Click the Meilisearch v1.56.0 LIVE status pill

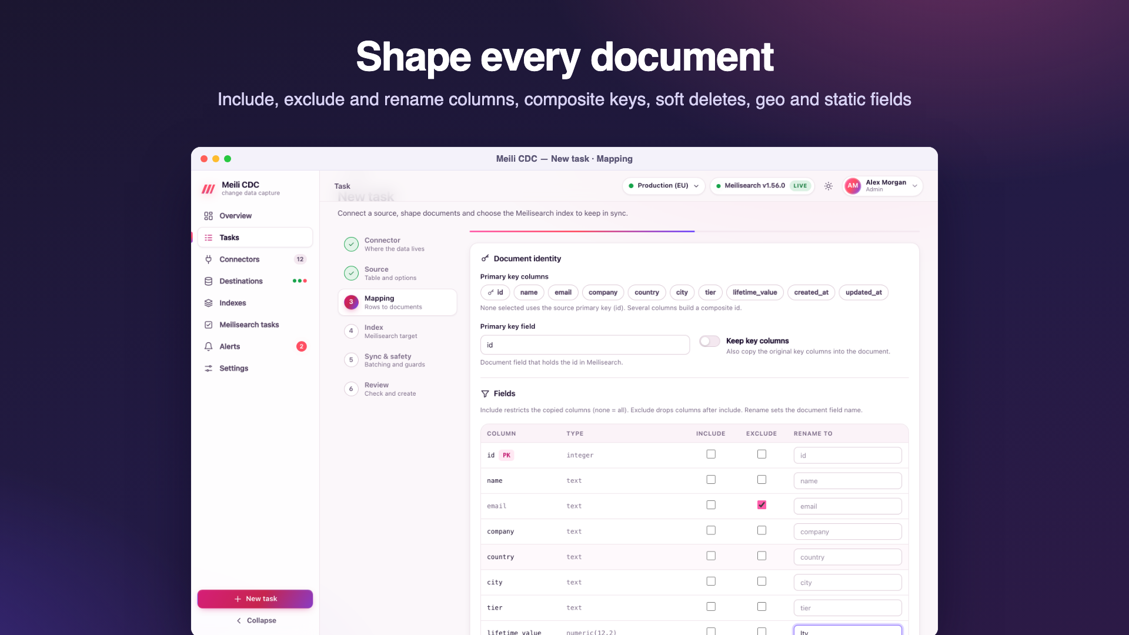762,186
